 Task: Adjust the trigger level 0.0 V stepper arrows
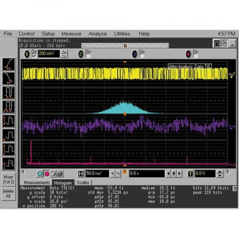[220, 174]
